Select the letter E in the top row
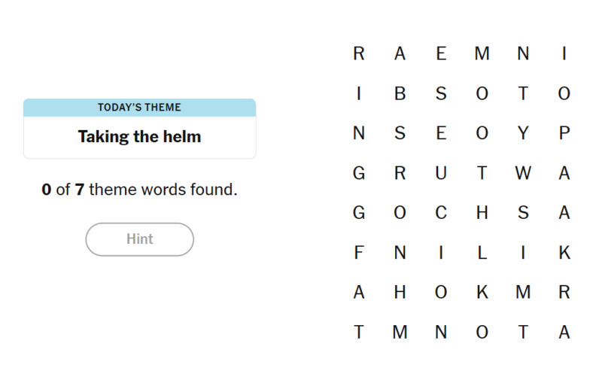This screenshot has width=602, height=389. point(441,53)
